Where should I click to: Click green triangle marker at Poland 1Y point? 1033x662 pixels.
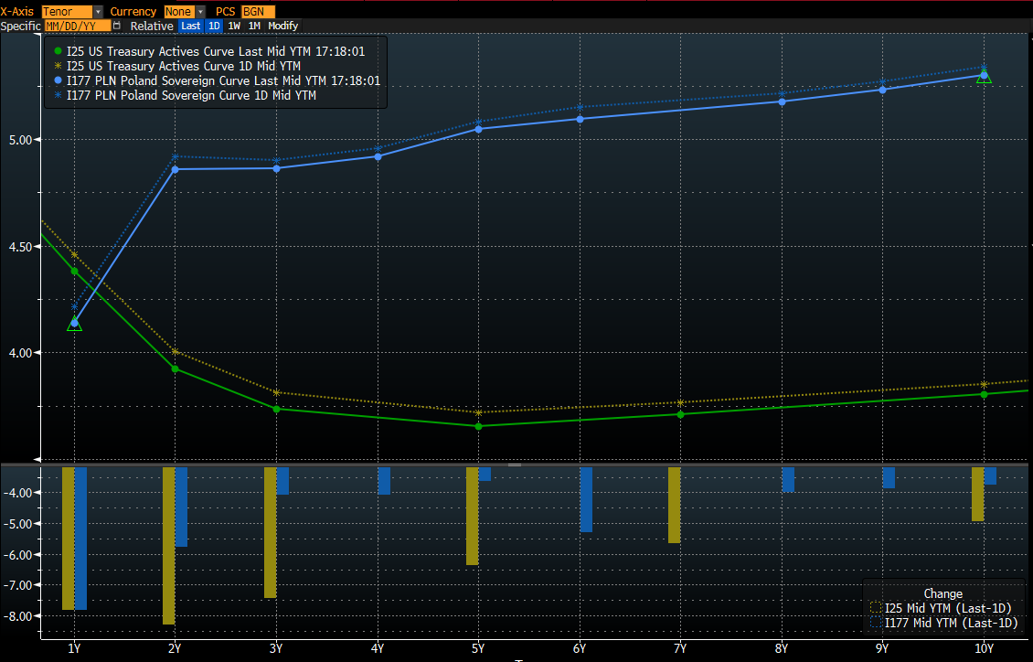(x=74, y=324)
